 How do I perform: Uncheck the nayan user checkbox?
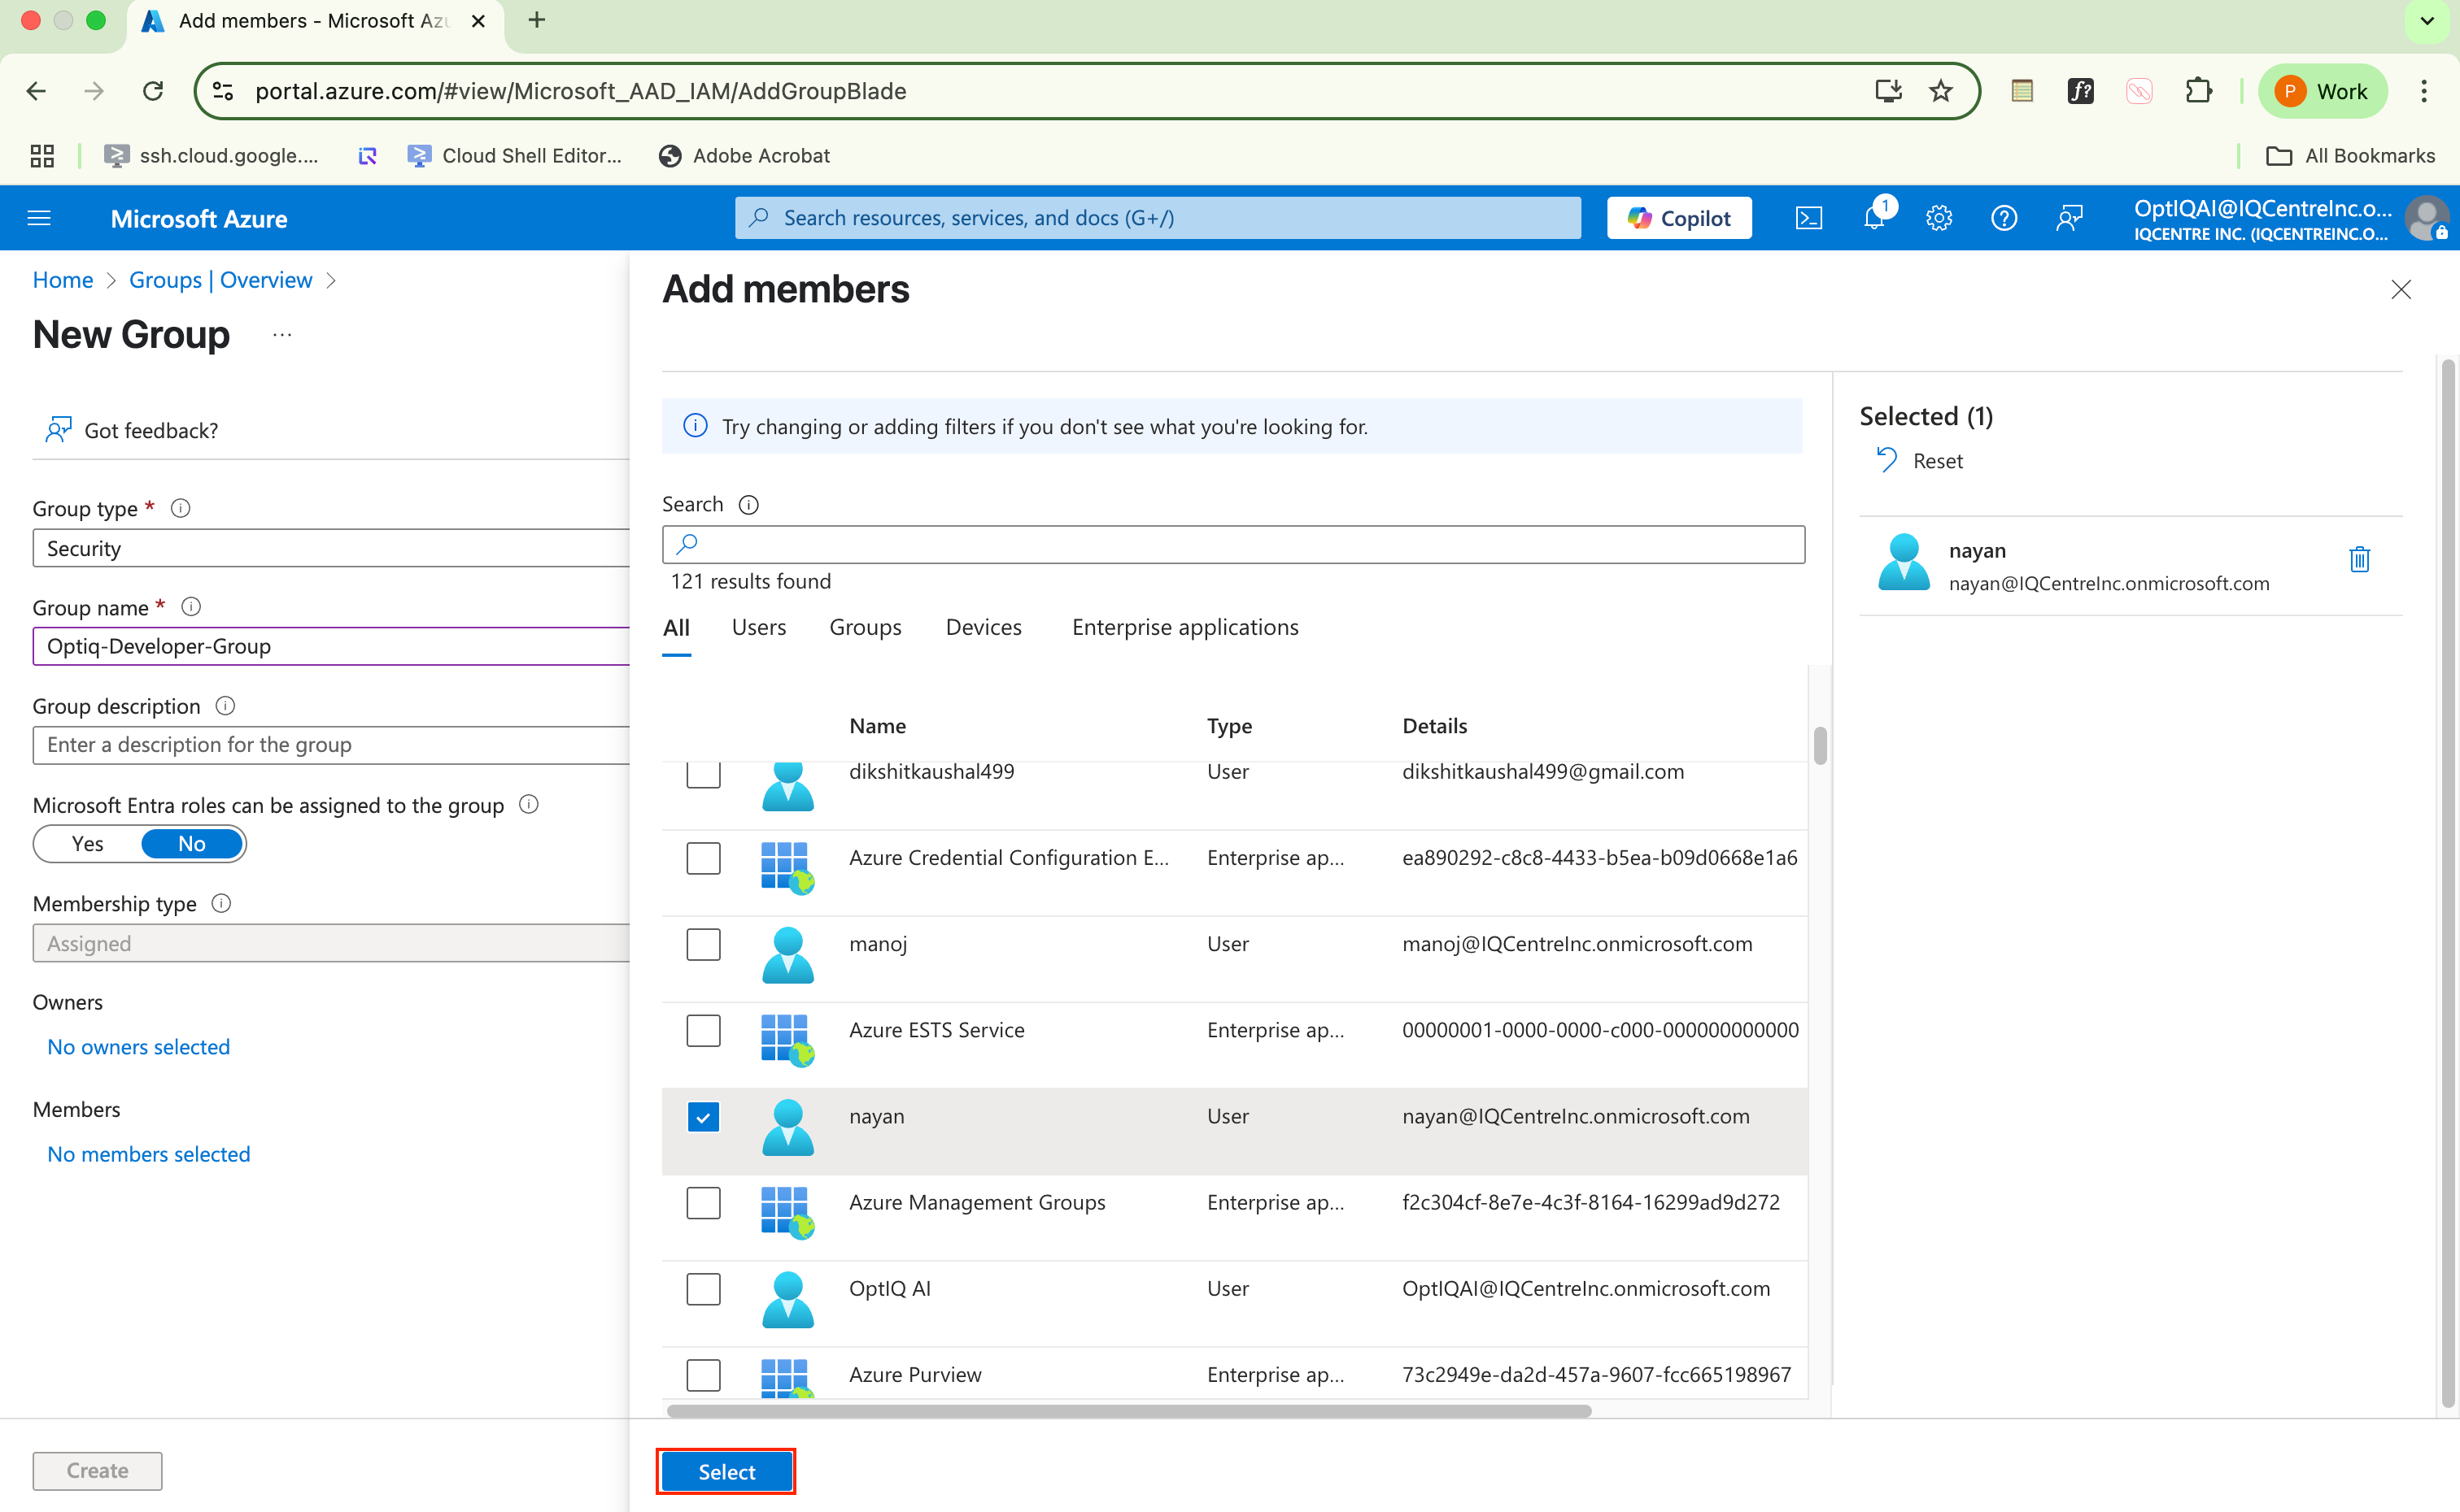pos(704,1117)
